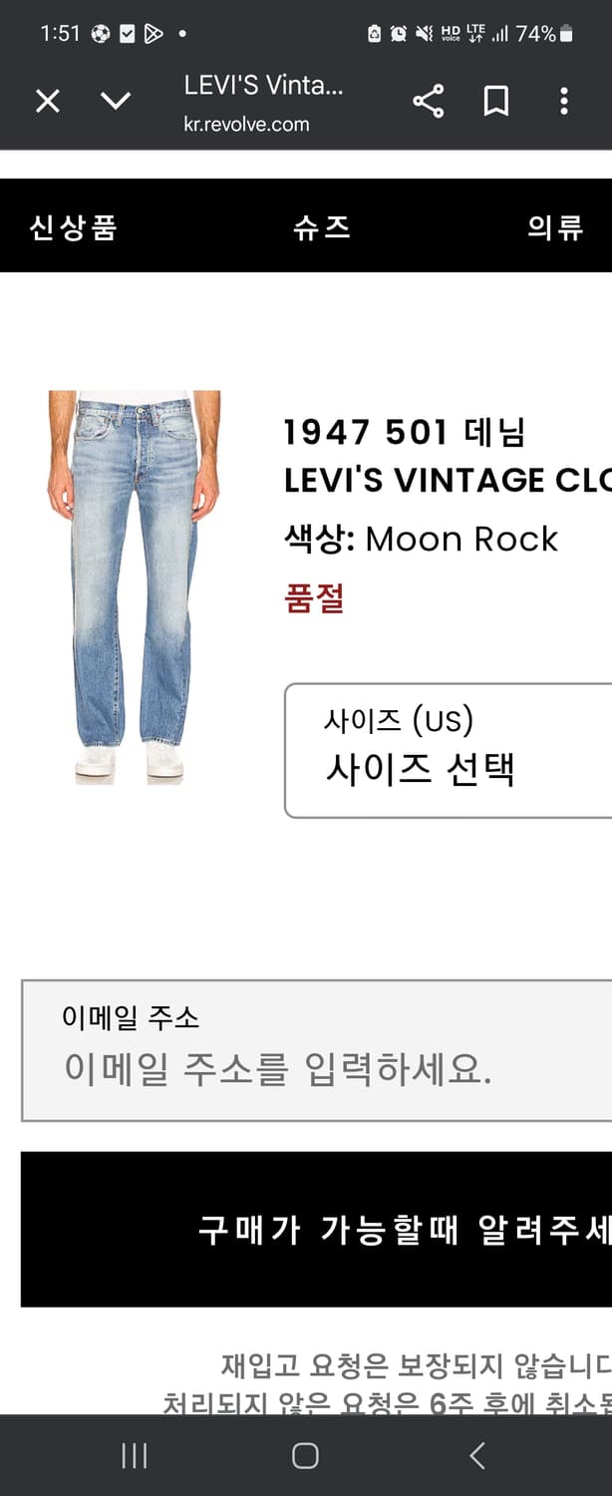Tap the share icon
This screenshot has height=1496, width=612.
coord(429,101)
